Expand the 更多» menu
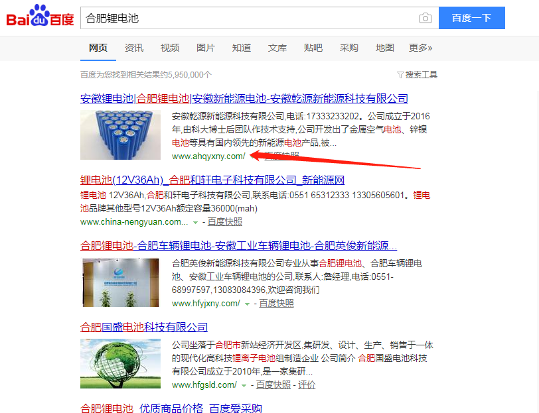539x413 pixels. [420, 48]
